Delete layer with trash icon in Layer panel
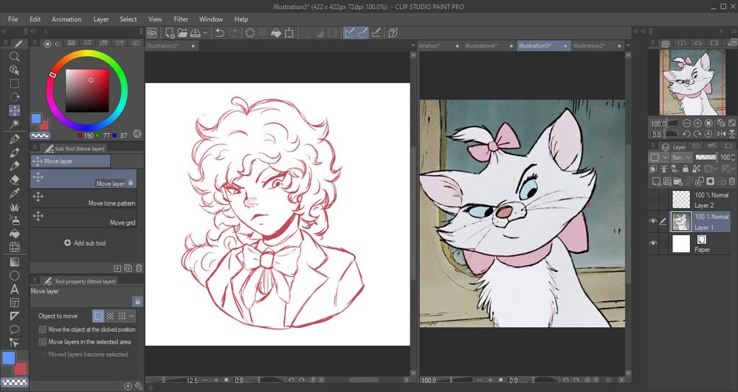Viewport: 738px width, 392px height. (x=732, y=181)
